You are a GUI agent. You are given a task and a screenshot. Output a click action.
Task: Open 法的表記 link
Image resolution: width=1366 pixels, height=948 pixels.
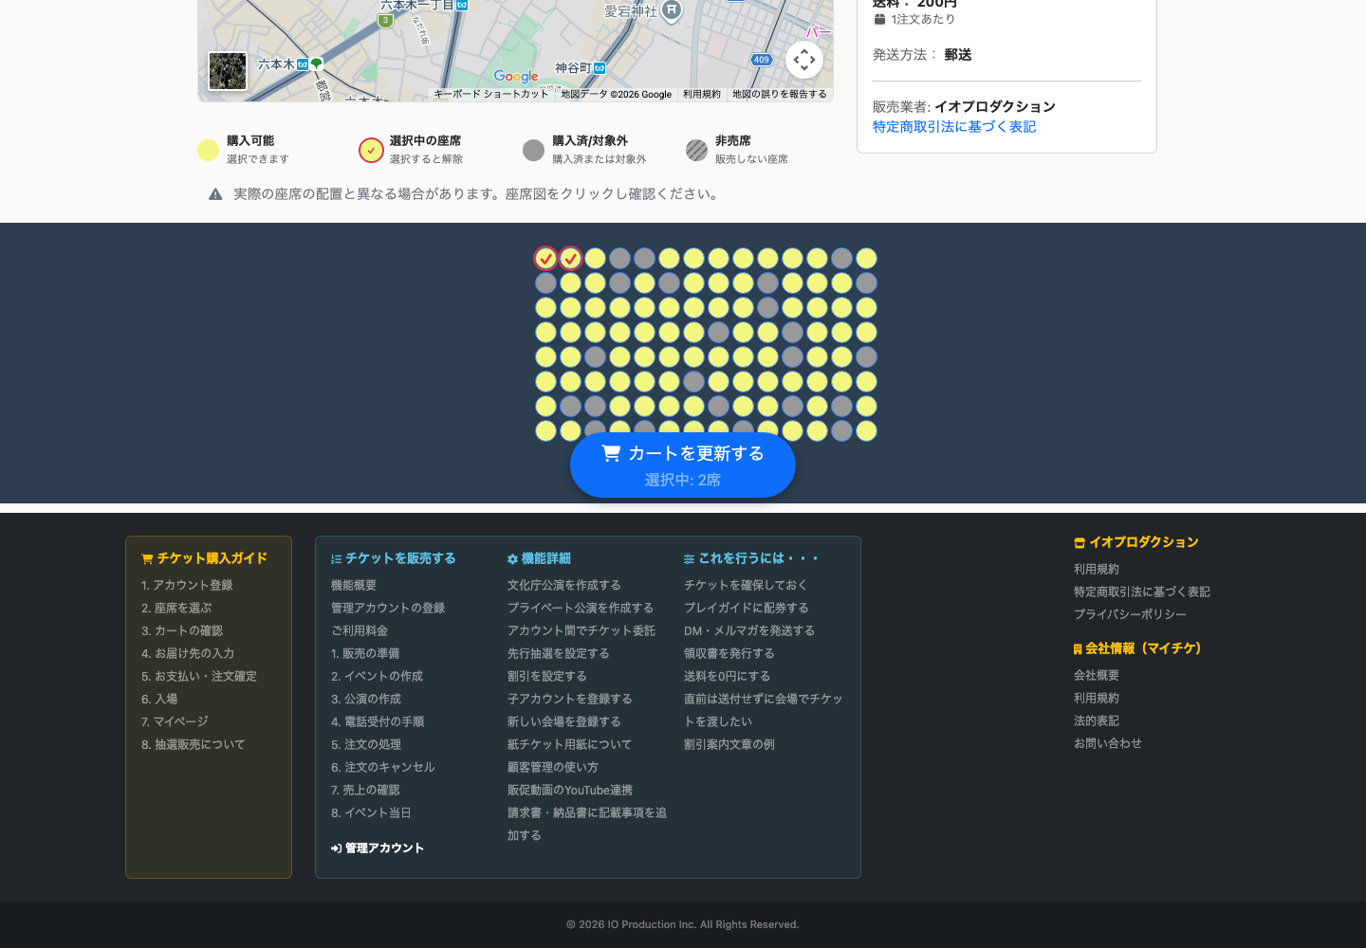click(1097, 721)
